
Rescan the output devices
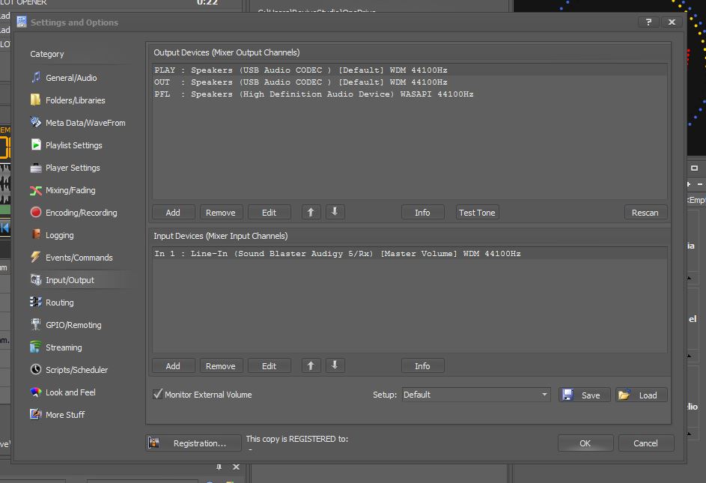pyautogui.click(x=645, y=213)
